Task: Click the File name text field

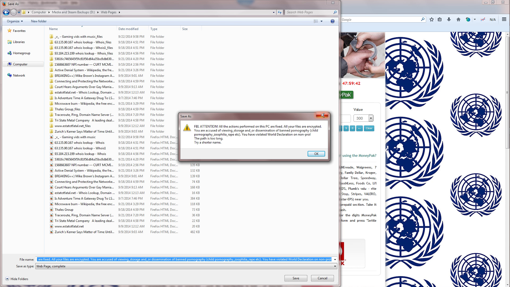Action: [184, 259]
